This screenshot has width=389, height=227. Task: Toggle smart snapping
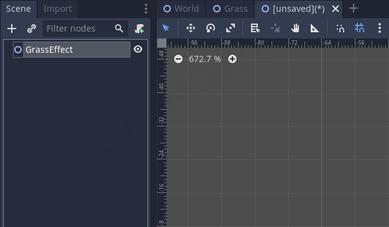pos(341,29)
